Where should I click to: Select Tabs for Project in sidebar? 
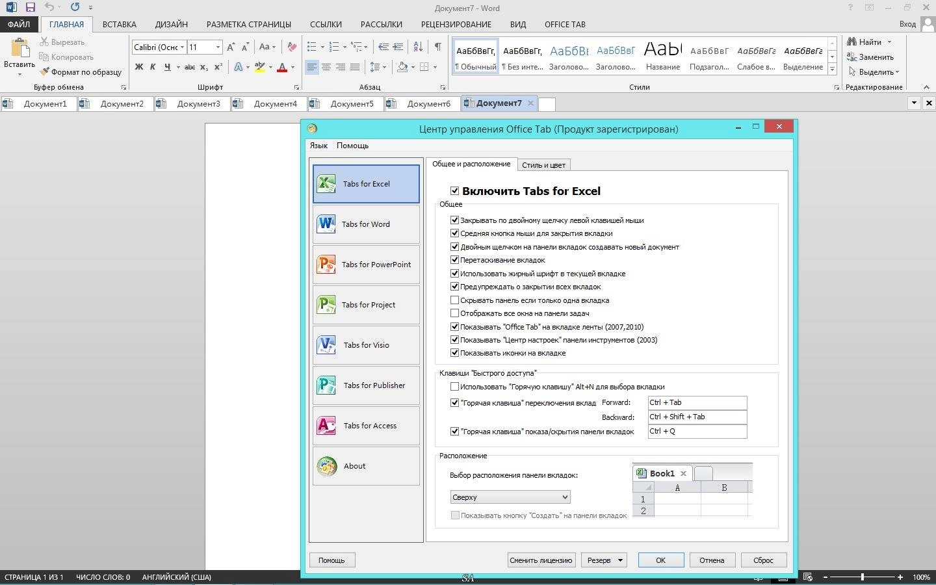coord(366,305)
